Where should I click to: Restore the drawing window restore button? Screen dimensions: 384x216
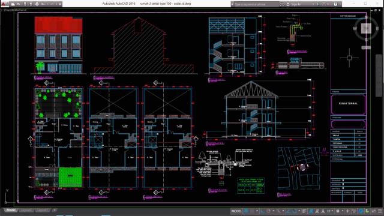point(376,10)
